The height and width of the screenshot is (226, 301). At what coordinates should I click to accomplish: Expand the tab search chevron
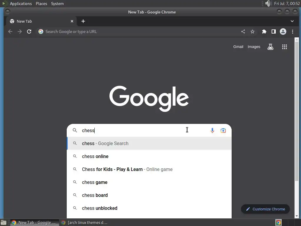click(x=292, y=21)
